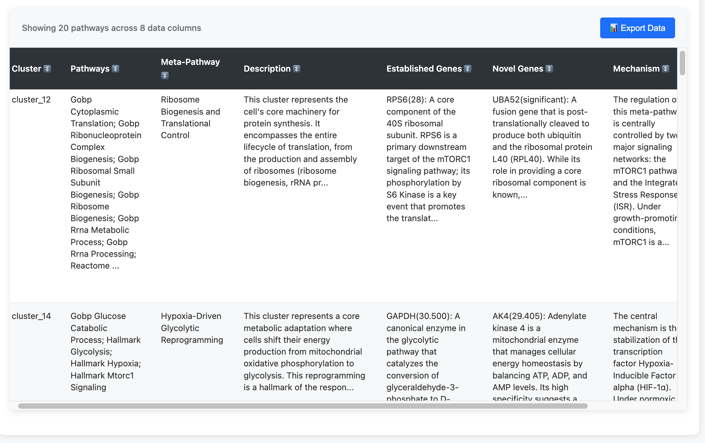Click the horizontal scrollbar at the bottom
This screenshot has width=705, height=443.
tap(265, 405)
